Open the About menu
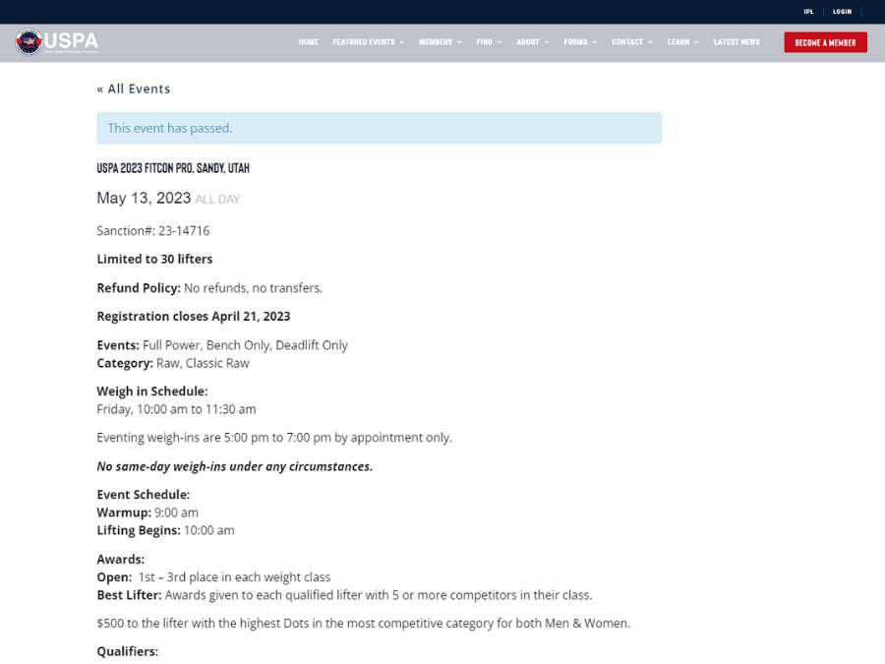This screenshot has height=664, width=885. 527,42
